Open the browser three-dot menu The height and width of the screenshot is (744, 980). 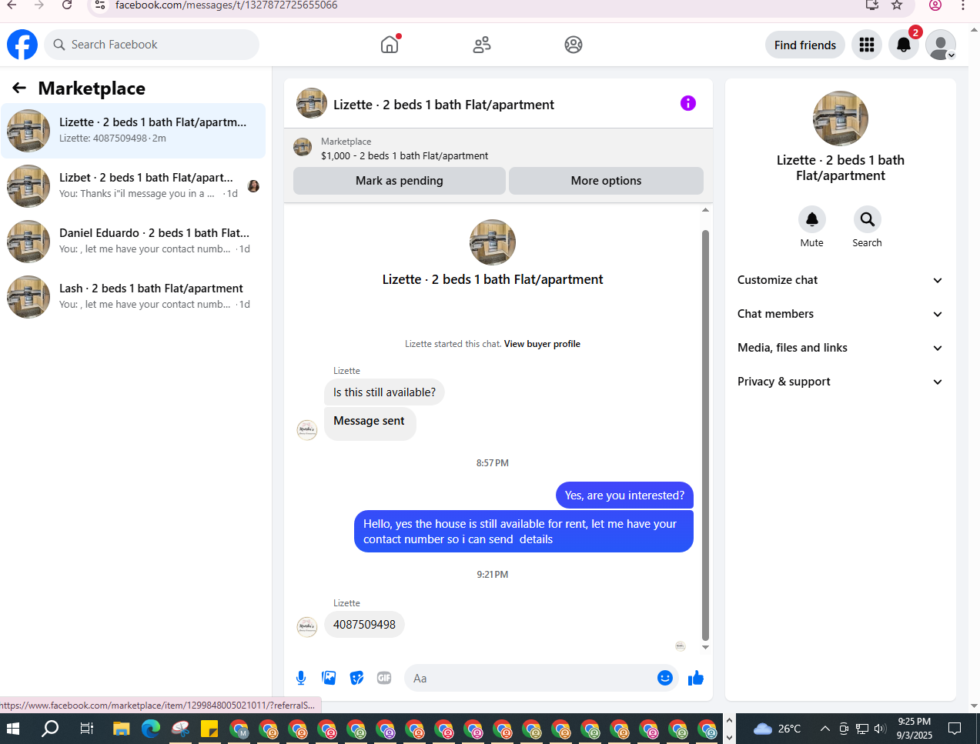pyautogui.click(x=963, y=5)
